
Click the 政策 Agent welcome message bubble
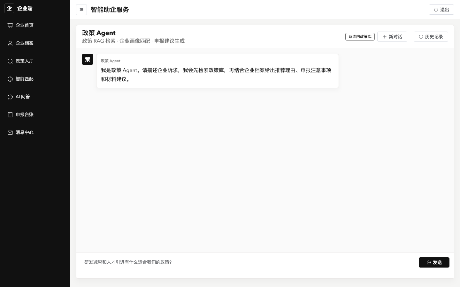click(x=218, y=71)
